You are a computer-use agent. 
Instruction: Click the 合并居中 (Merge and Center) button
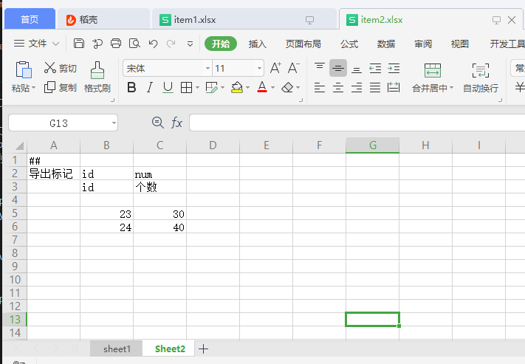433,78
